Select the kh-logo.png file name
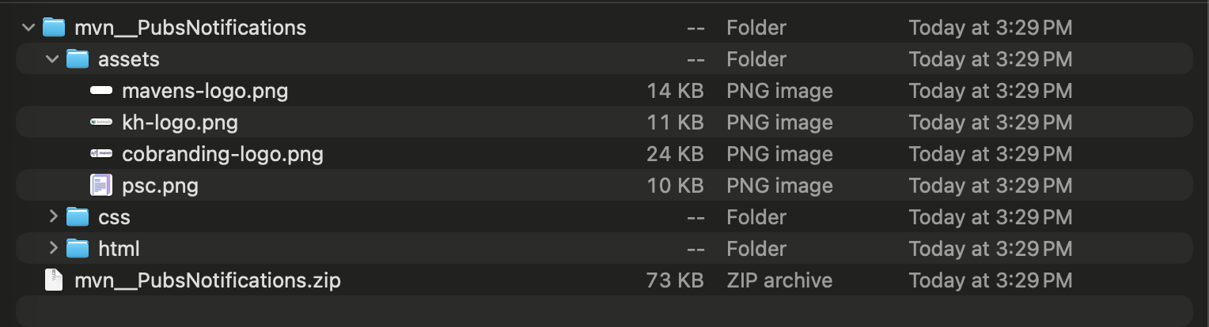The image size is (1209, 327). [x=180, y=122]
